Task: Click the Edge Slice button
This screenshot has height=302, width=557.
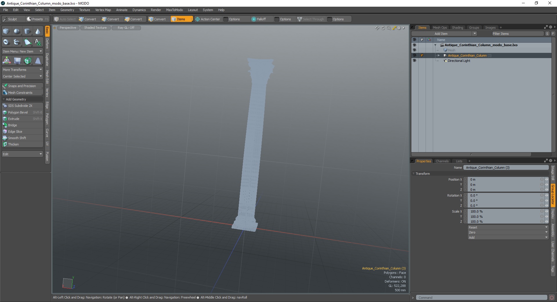Action: click(x=22, y=132)
